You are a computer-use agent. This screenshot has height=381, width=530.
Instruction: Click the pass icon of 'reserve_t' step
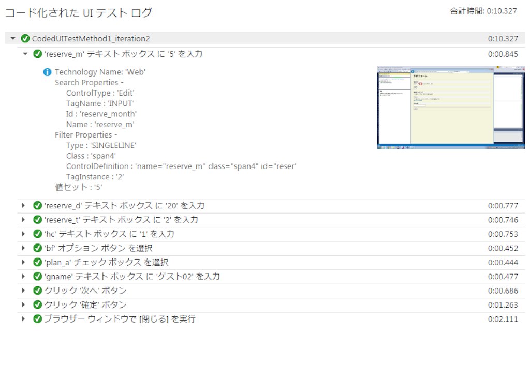tap(37, 220)
